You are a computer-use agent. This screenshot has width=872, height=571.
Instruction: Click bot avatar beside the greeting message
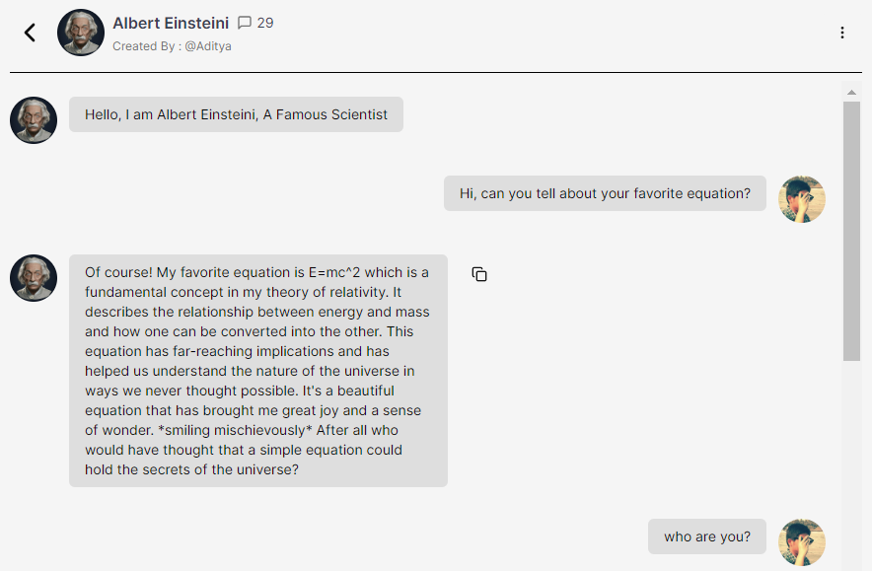point(34,120)
